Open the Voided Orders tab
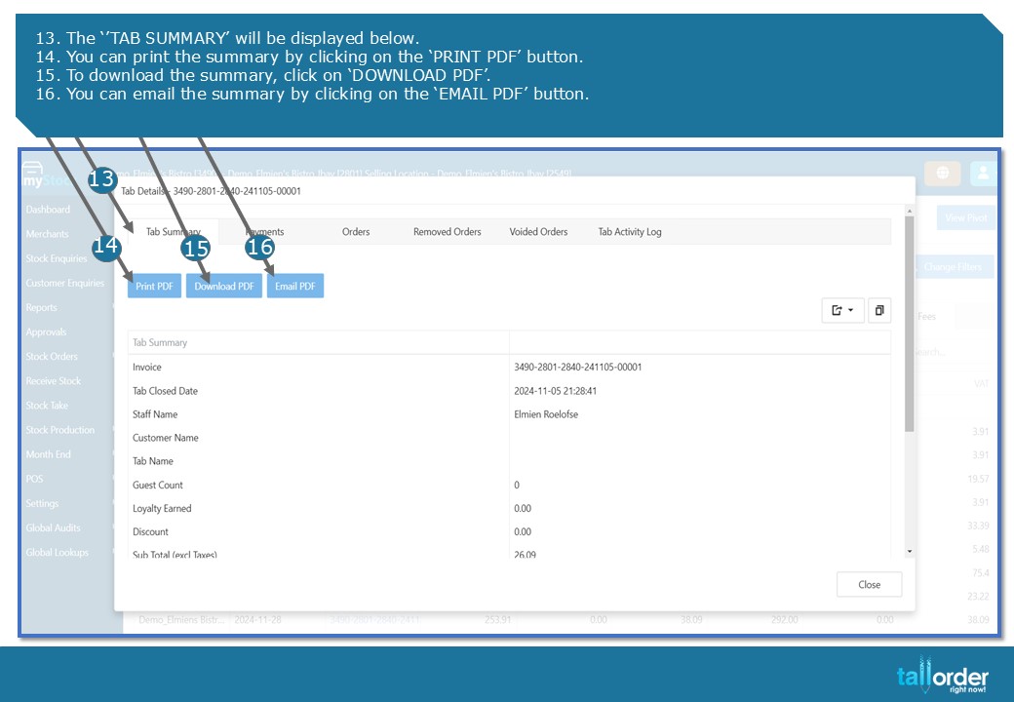The width and height of the screenshot is (1014, 702). (538, 231)
